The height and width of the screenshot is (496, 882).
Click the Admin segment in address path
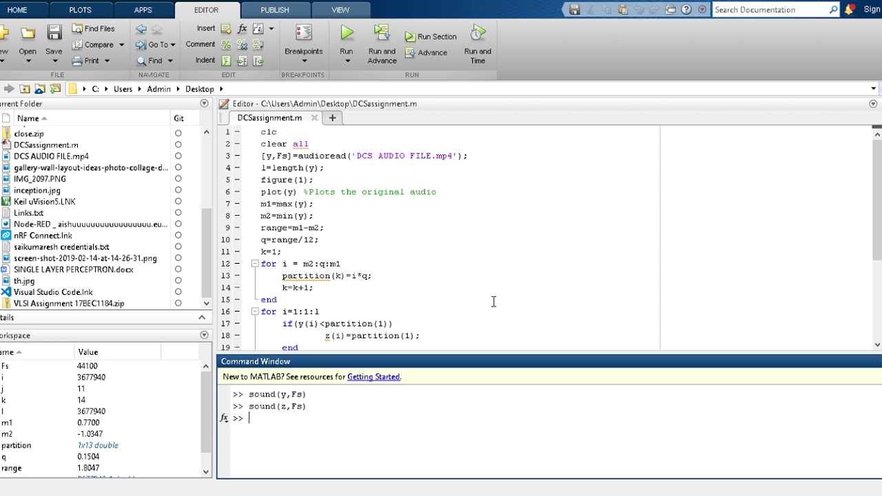click(x=158, y=89)
